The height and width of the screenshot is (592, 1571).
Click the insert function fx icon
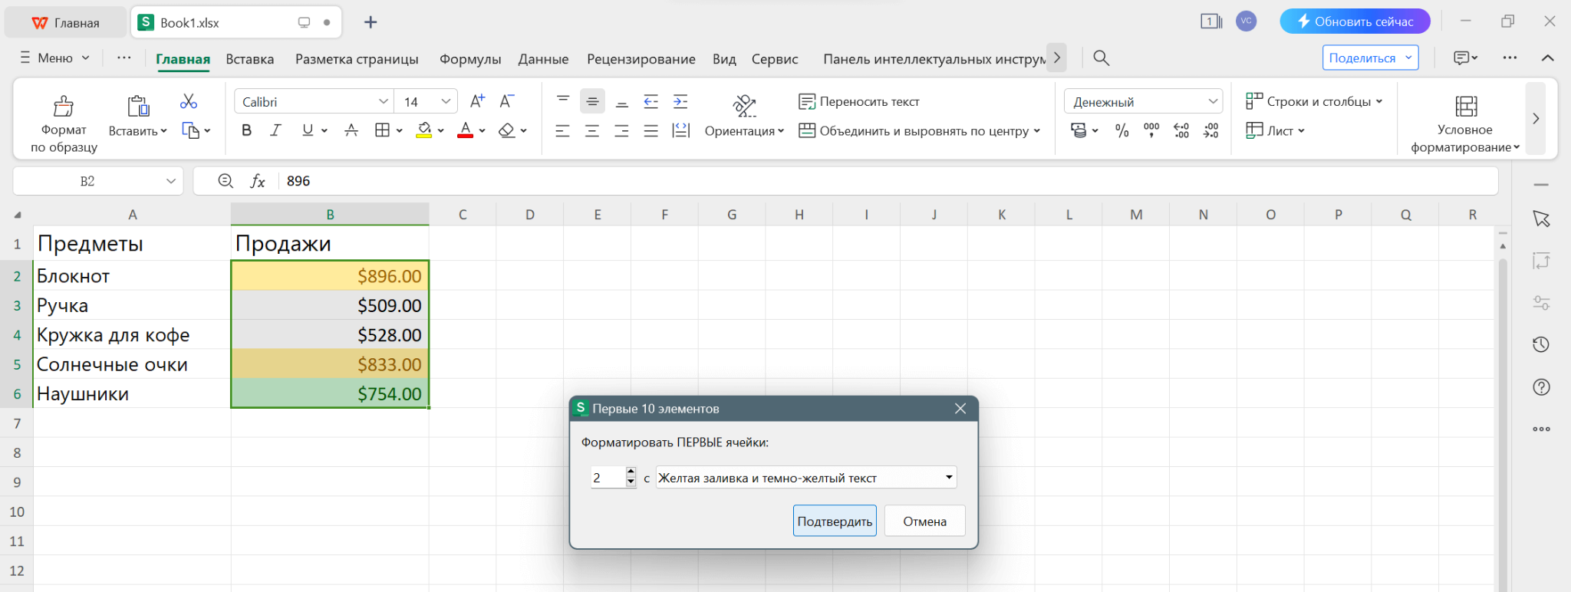click(258, 181)
